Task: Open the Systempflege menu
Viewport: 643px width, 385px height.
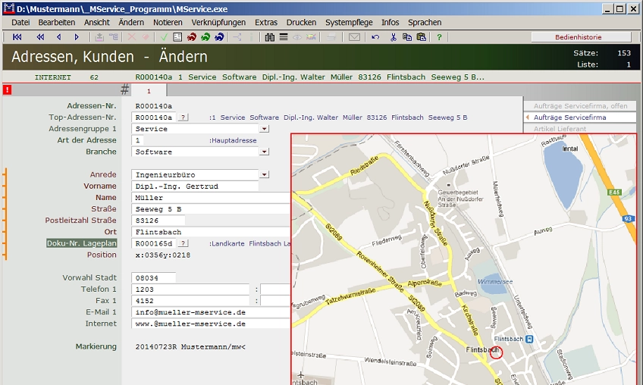Action: 349,23
